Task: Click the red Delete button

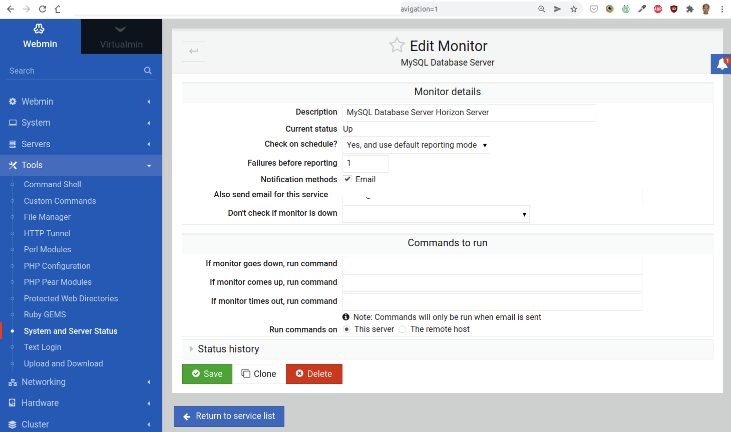Action: click(314, 374)
